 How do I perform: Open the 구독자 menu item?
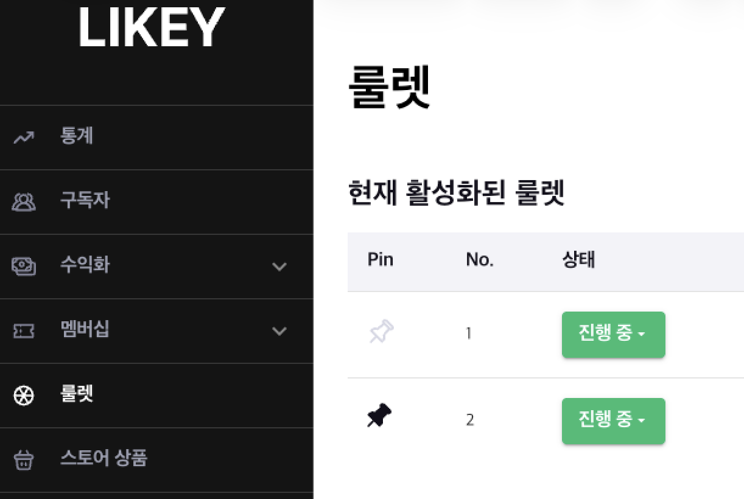[85, 200]
